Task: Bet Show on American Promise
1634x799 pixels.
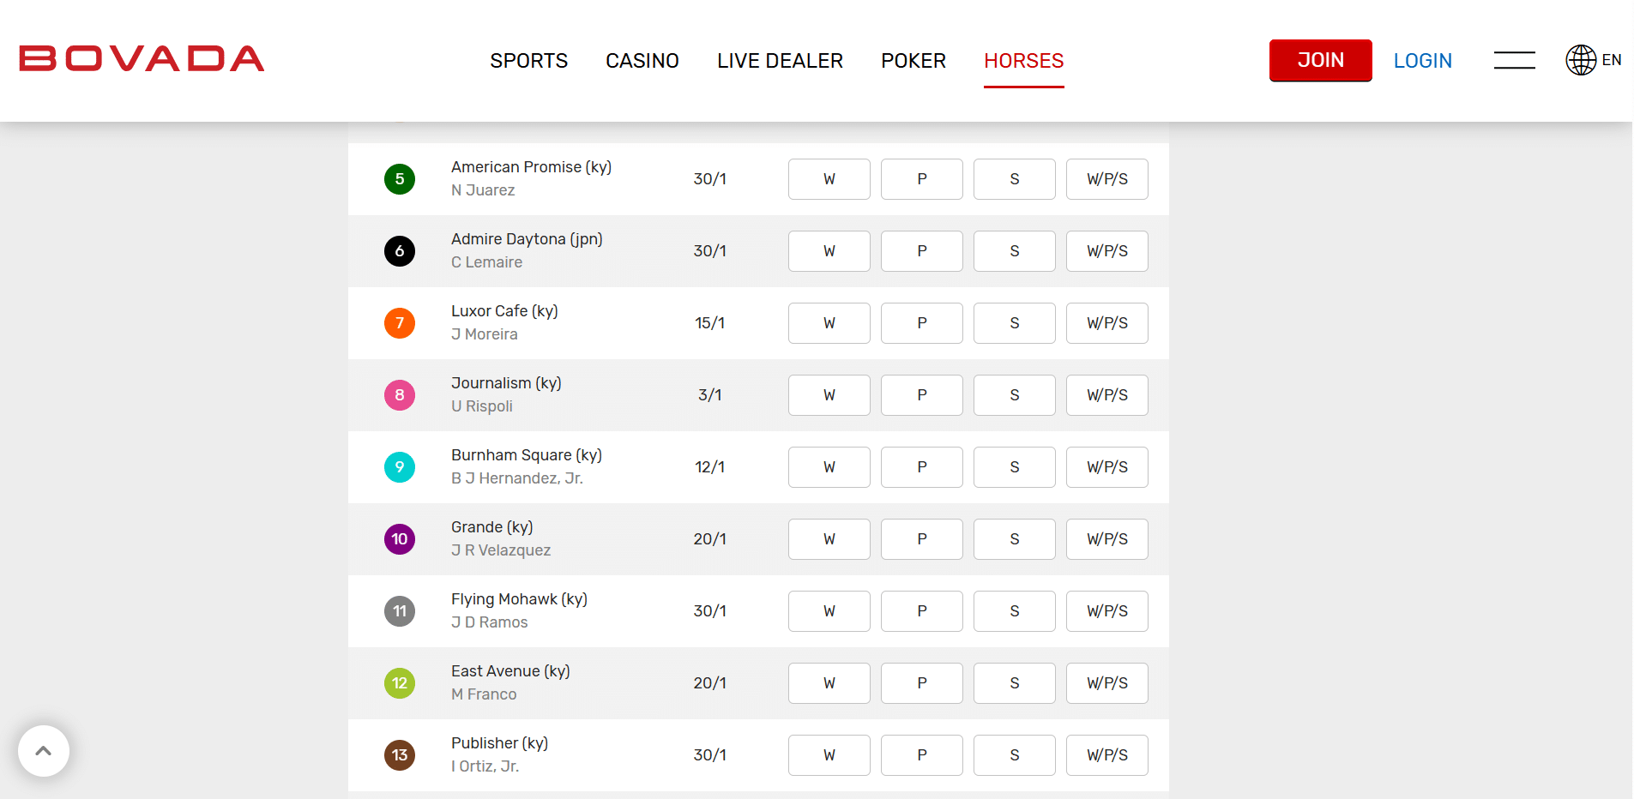Action: (1015, 179)
